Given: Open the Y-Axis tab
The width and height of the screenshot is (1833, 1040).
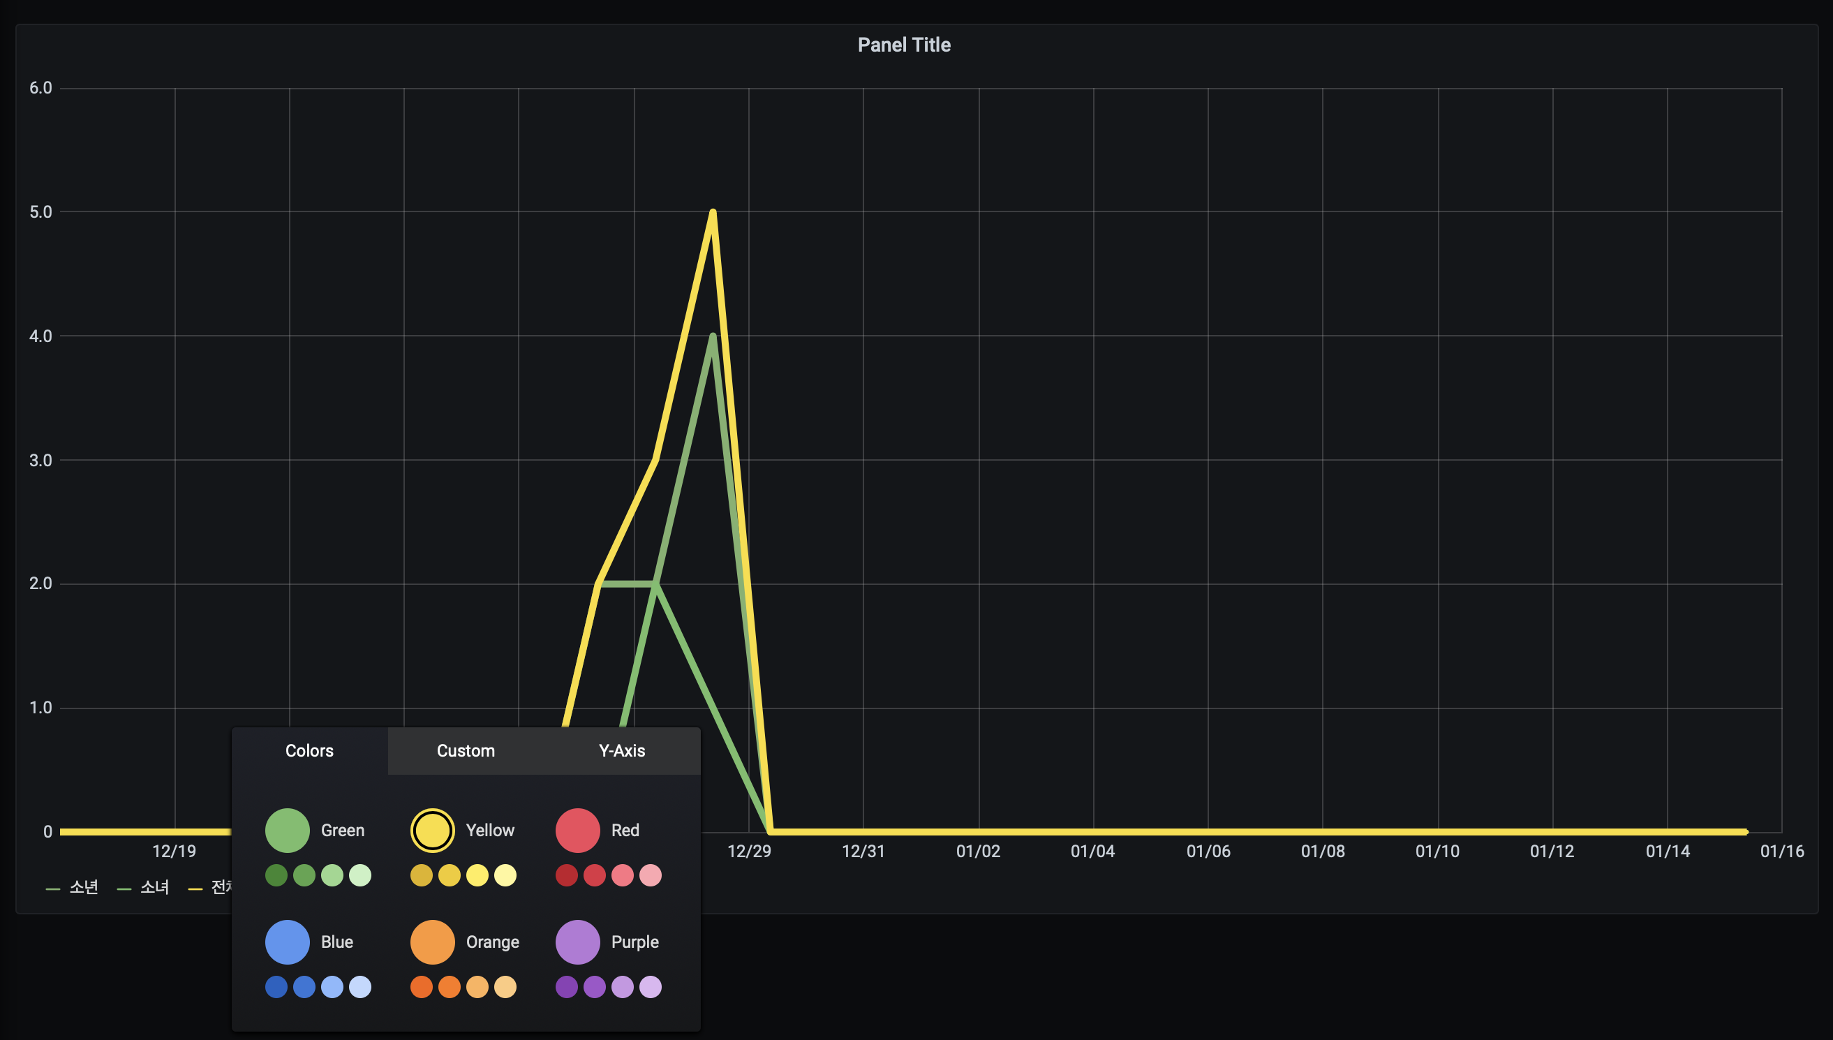Looking at the screenshot, I should pyautogui.click(x=621, y=751).
